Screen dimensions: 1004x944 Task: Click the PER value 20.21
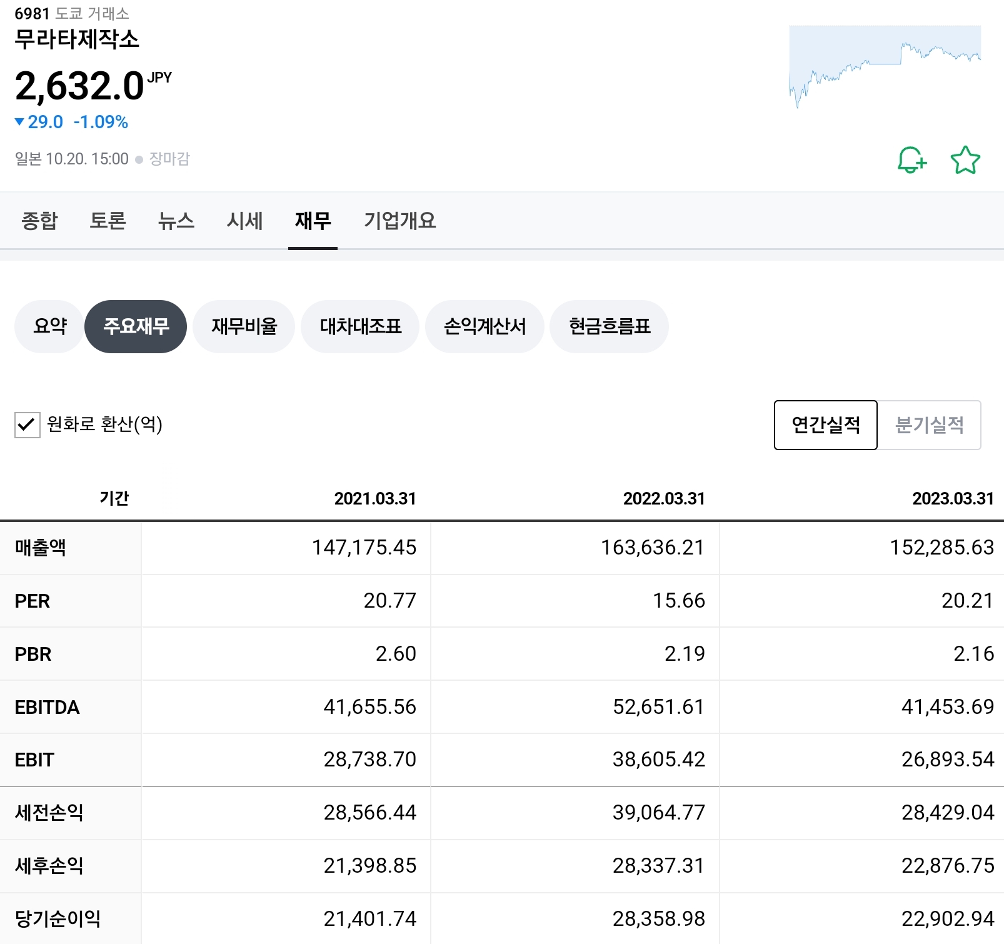[968, 601]
